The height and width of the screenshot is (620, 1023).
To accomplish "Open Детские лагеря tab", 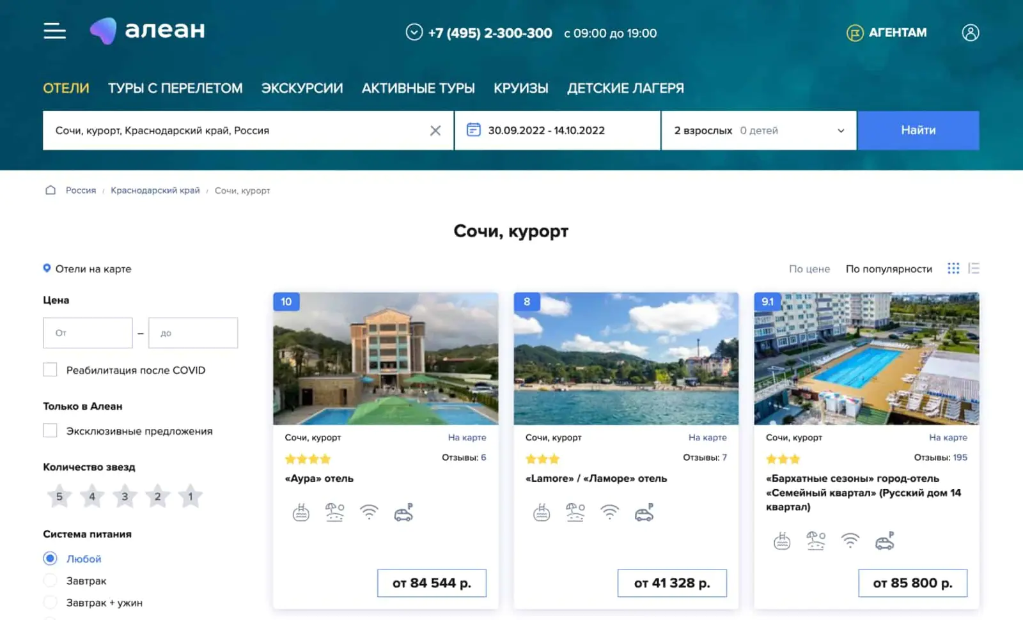I will tap(625, 88).
